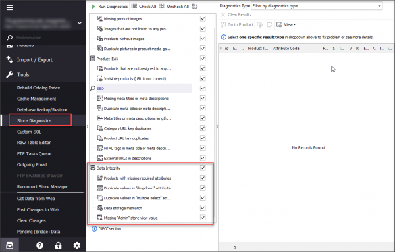Select Custom SQL in the Tools menu

tap(29, 132)
